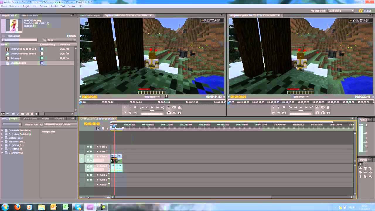Expand the C: (Lokale Festplatte) drive
The width and height of the screenshot is (375, 211).
click(x=2, y=130)
